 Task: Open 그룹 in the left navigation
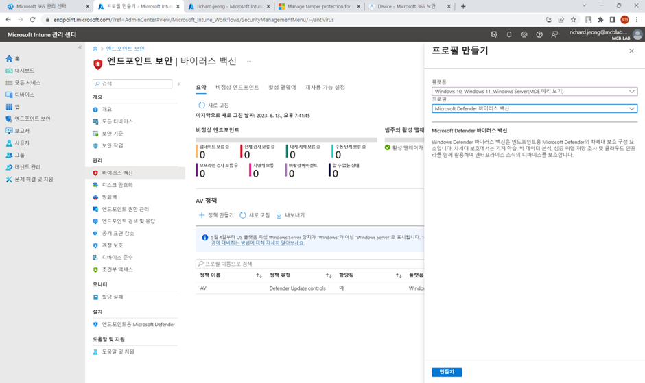tap(15, 155)
